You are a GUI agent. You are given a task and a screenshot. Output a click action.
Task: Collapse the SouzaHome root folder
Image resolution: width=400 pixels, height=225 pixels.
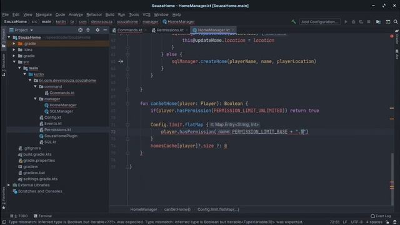pyautogui.click(x=9, y=37)
